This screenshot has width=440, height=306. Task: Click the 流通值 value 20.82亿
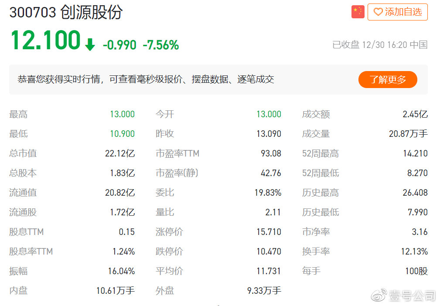coord(120,193)
